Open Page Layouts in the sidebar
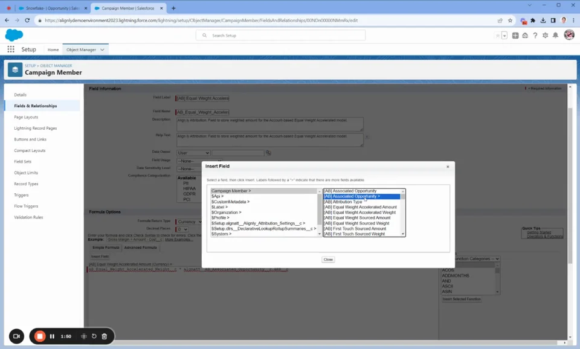Image resolution: width=580 pixels, height=349 pixels. click(x=26, y=117)
